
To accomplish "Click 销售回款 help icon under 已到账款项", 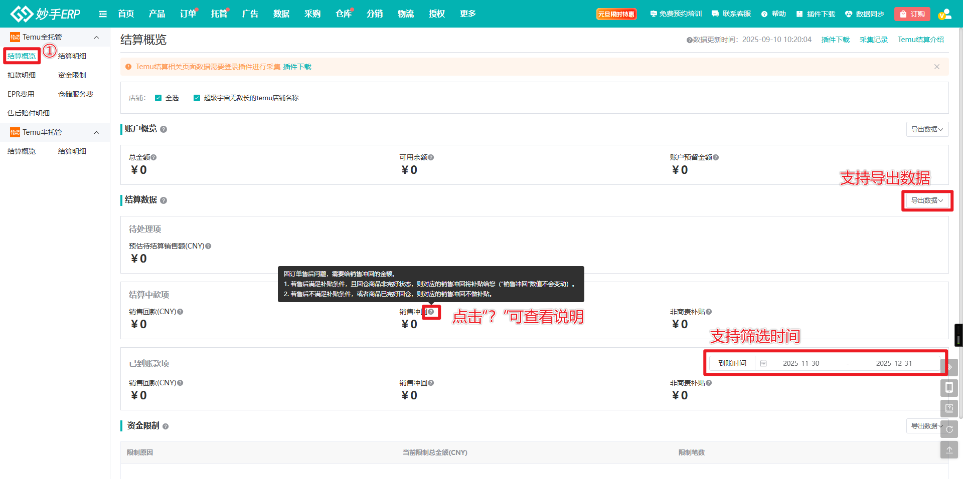I will pos(180,383).
